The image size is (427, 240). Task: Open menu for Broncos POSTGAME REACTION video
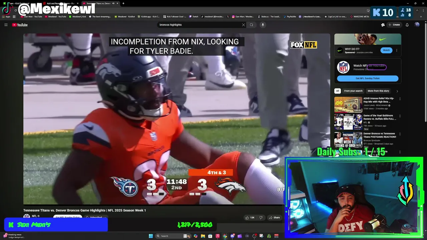[x=400, y=134]
